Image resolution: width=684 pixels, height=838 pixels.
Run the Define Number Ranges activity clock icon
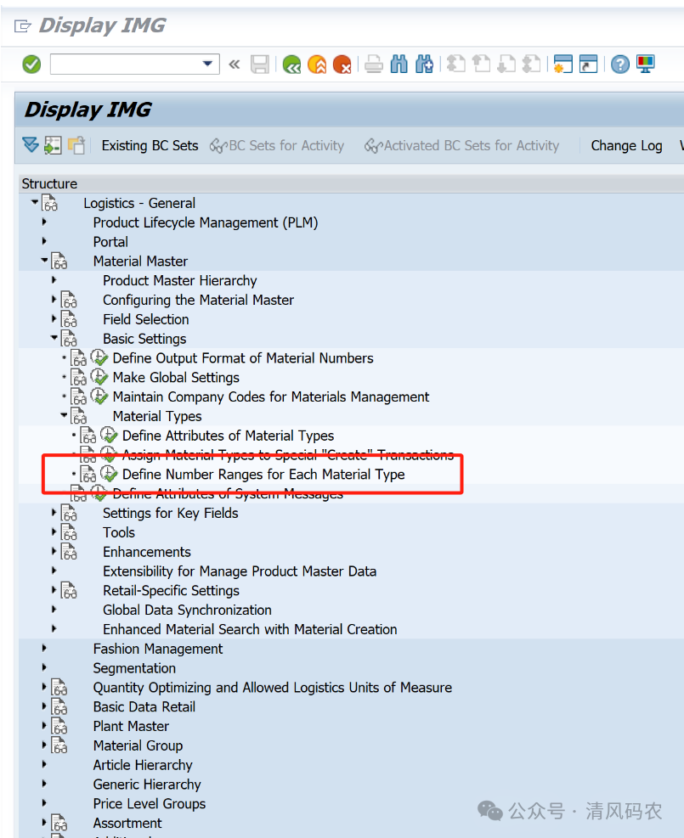tap(109, 475)
